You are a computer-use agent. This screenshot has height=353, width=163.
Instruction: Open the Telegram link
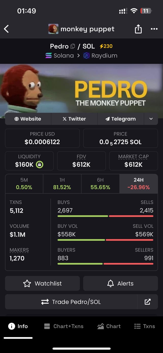tap(121, 119)
